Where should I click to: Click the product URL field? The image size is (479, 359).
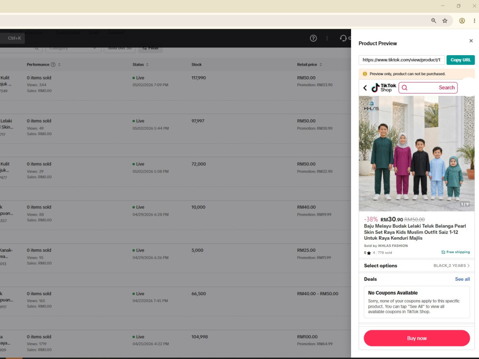point(401,60)
